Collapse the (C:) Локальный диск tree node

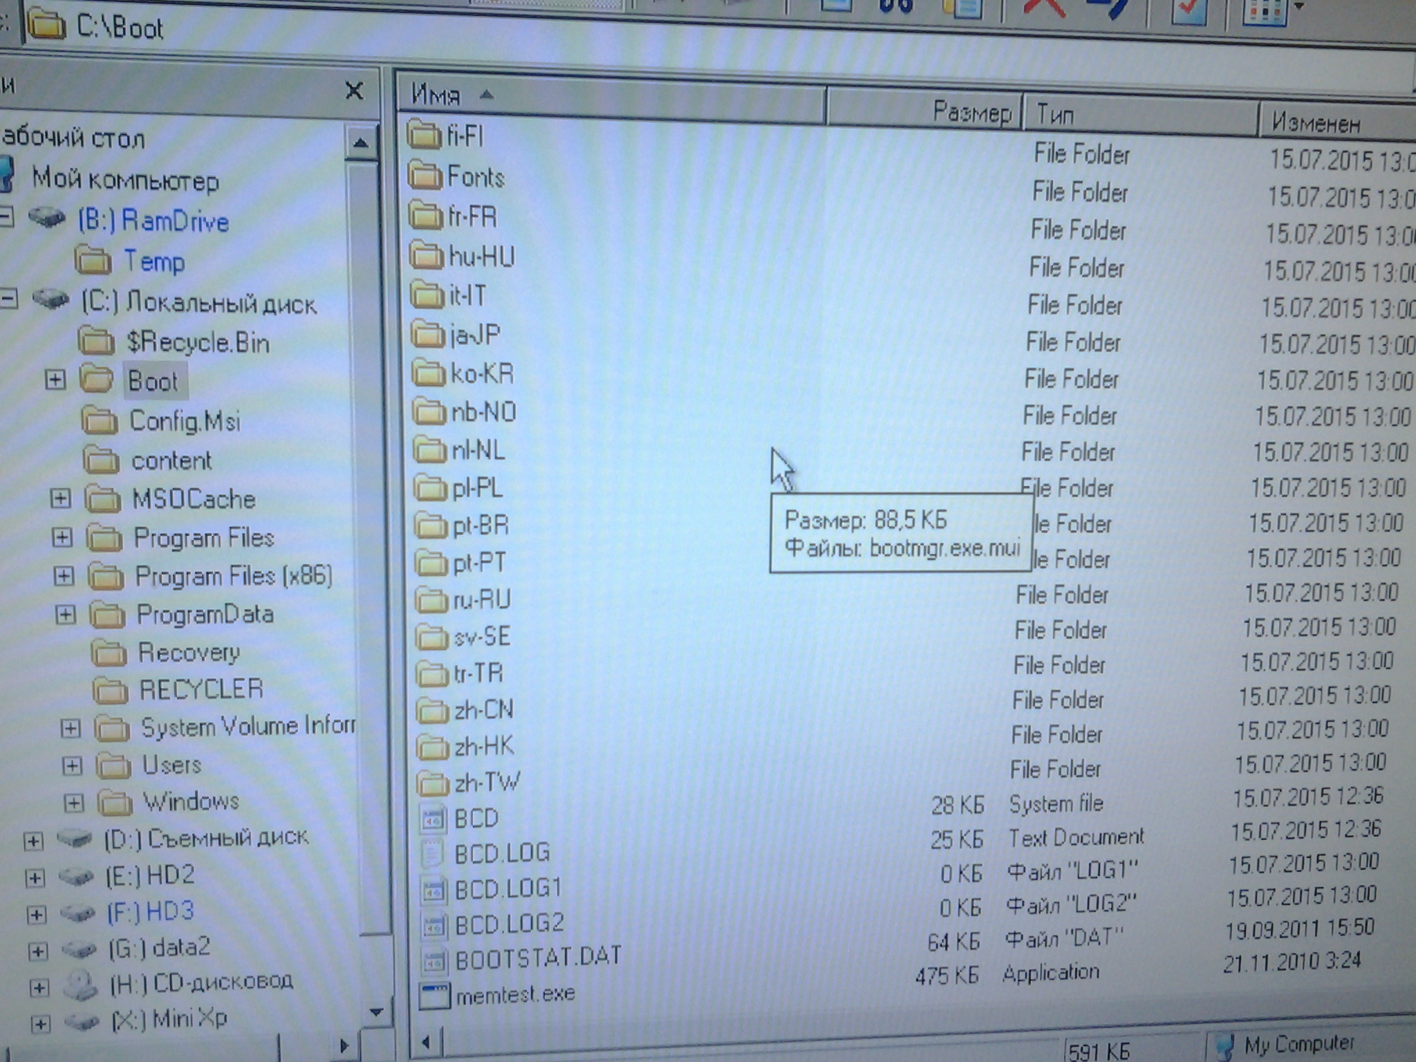9,299
